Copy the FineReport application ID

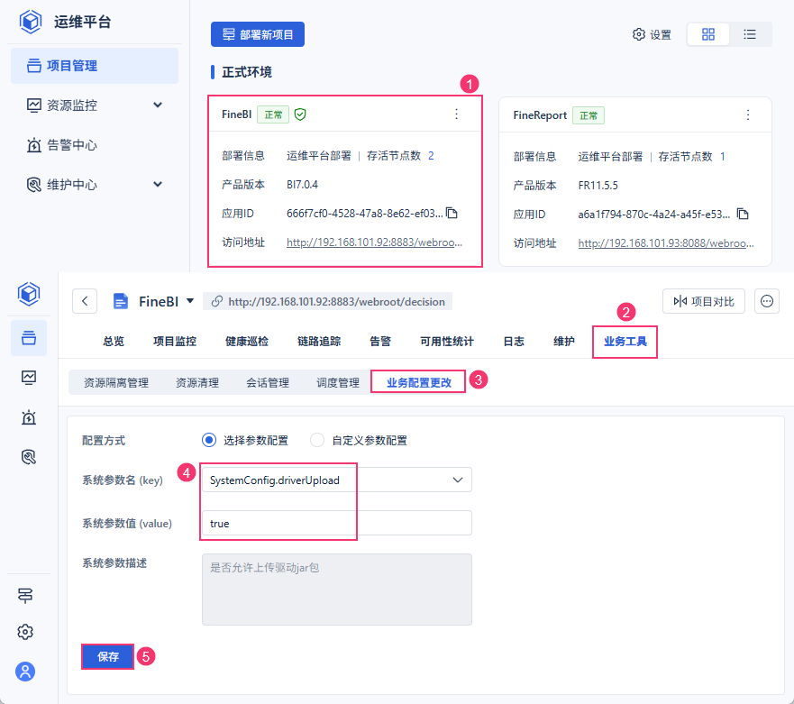[x=743, y=214]
